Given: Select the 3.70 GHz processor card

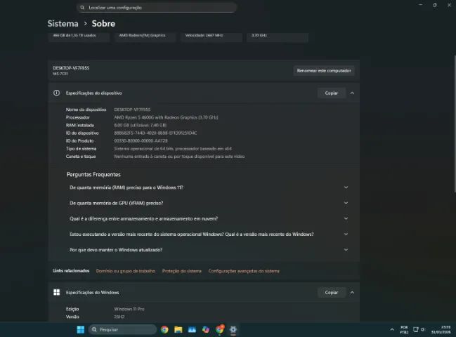Looking at the screenshot, I should 277,37.
